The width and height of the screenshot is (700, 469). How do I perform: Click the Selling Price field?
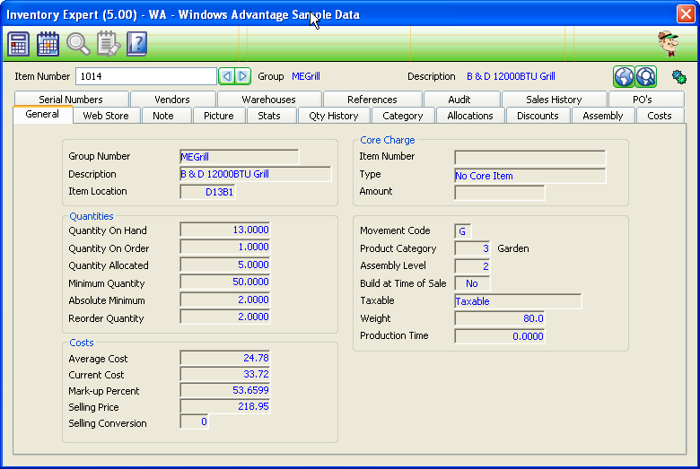225,407
